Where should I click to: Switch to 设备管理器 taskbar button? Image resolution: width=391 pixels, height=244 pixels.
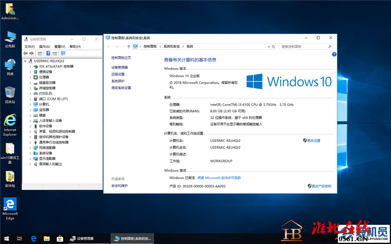tap(88, 238)
